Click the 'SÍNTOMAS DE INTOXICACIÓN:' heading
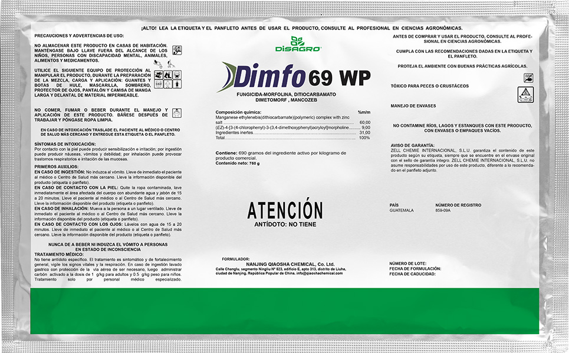Screen dimensions: 569x353 [65, 144]
